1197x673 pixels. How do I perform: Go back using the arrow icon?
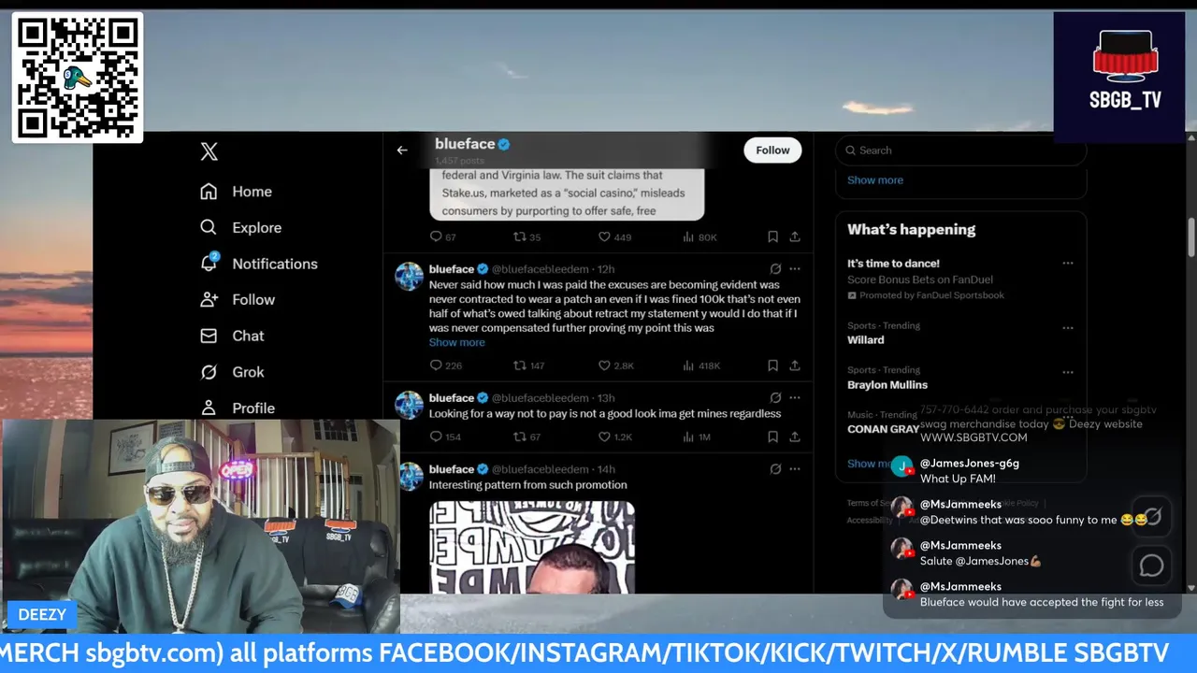point(402,150)
